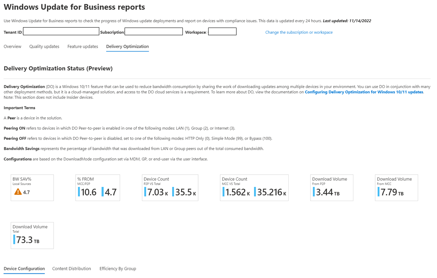437x278 pixels.
Task: Click the warning triangle icon in BW SAV% tile
Action: click(x=18, y=192)
